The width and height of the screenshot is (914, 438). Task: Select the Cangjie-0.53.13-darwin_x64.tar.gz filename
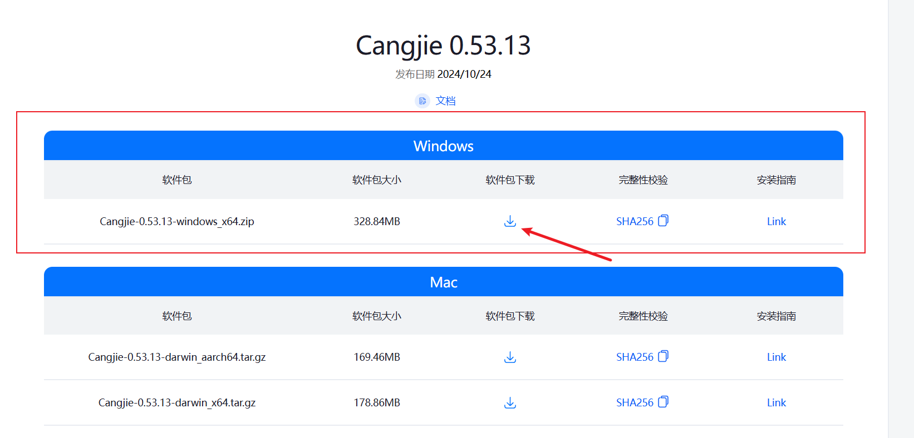(x=177, y=402)
